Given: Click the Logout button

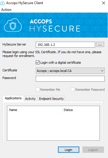Looking at the screenshot, I should [93, 150].
